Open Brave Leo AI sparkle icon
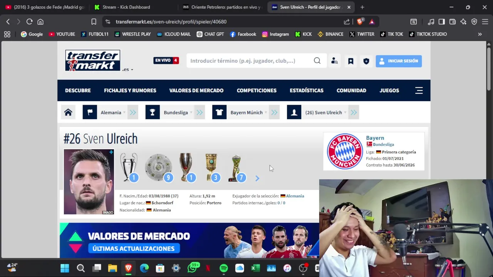Screen dimensions: 493x277 [463, 22]
